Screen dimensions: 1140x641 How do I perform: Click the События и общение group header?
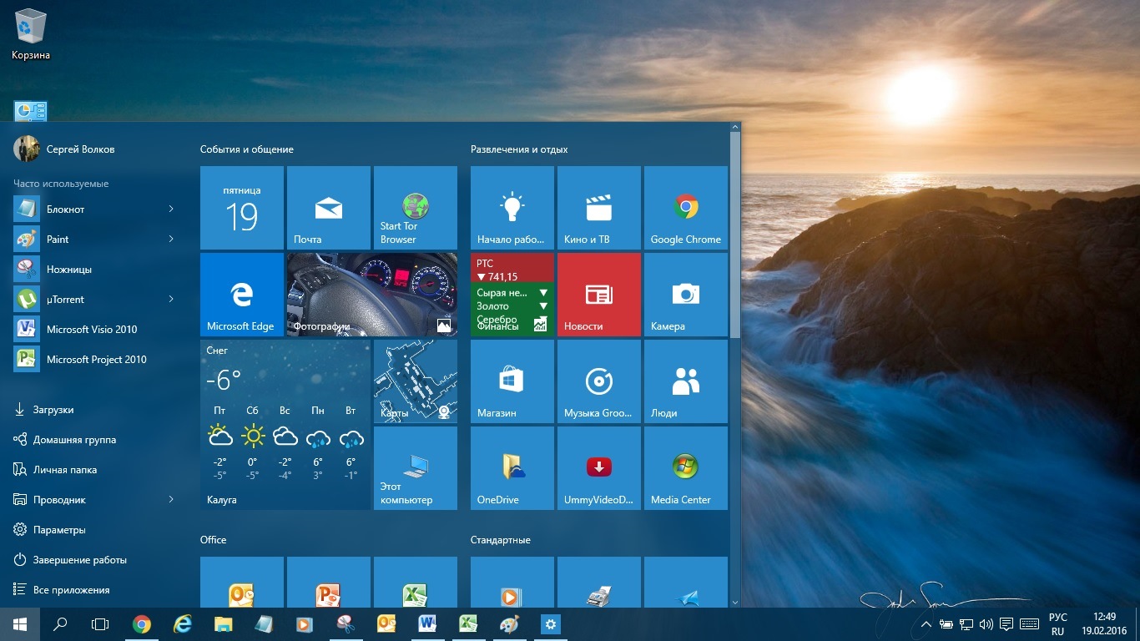[247, 149]
